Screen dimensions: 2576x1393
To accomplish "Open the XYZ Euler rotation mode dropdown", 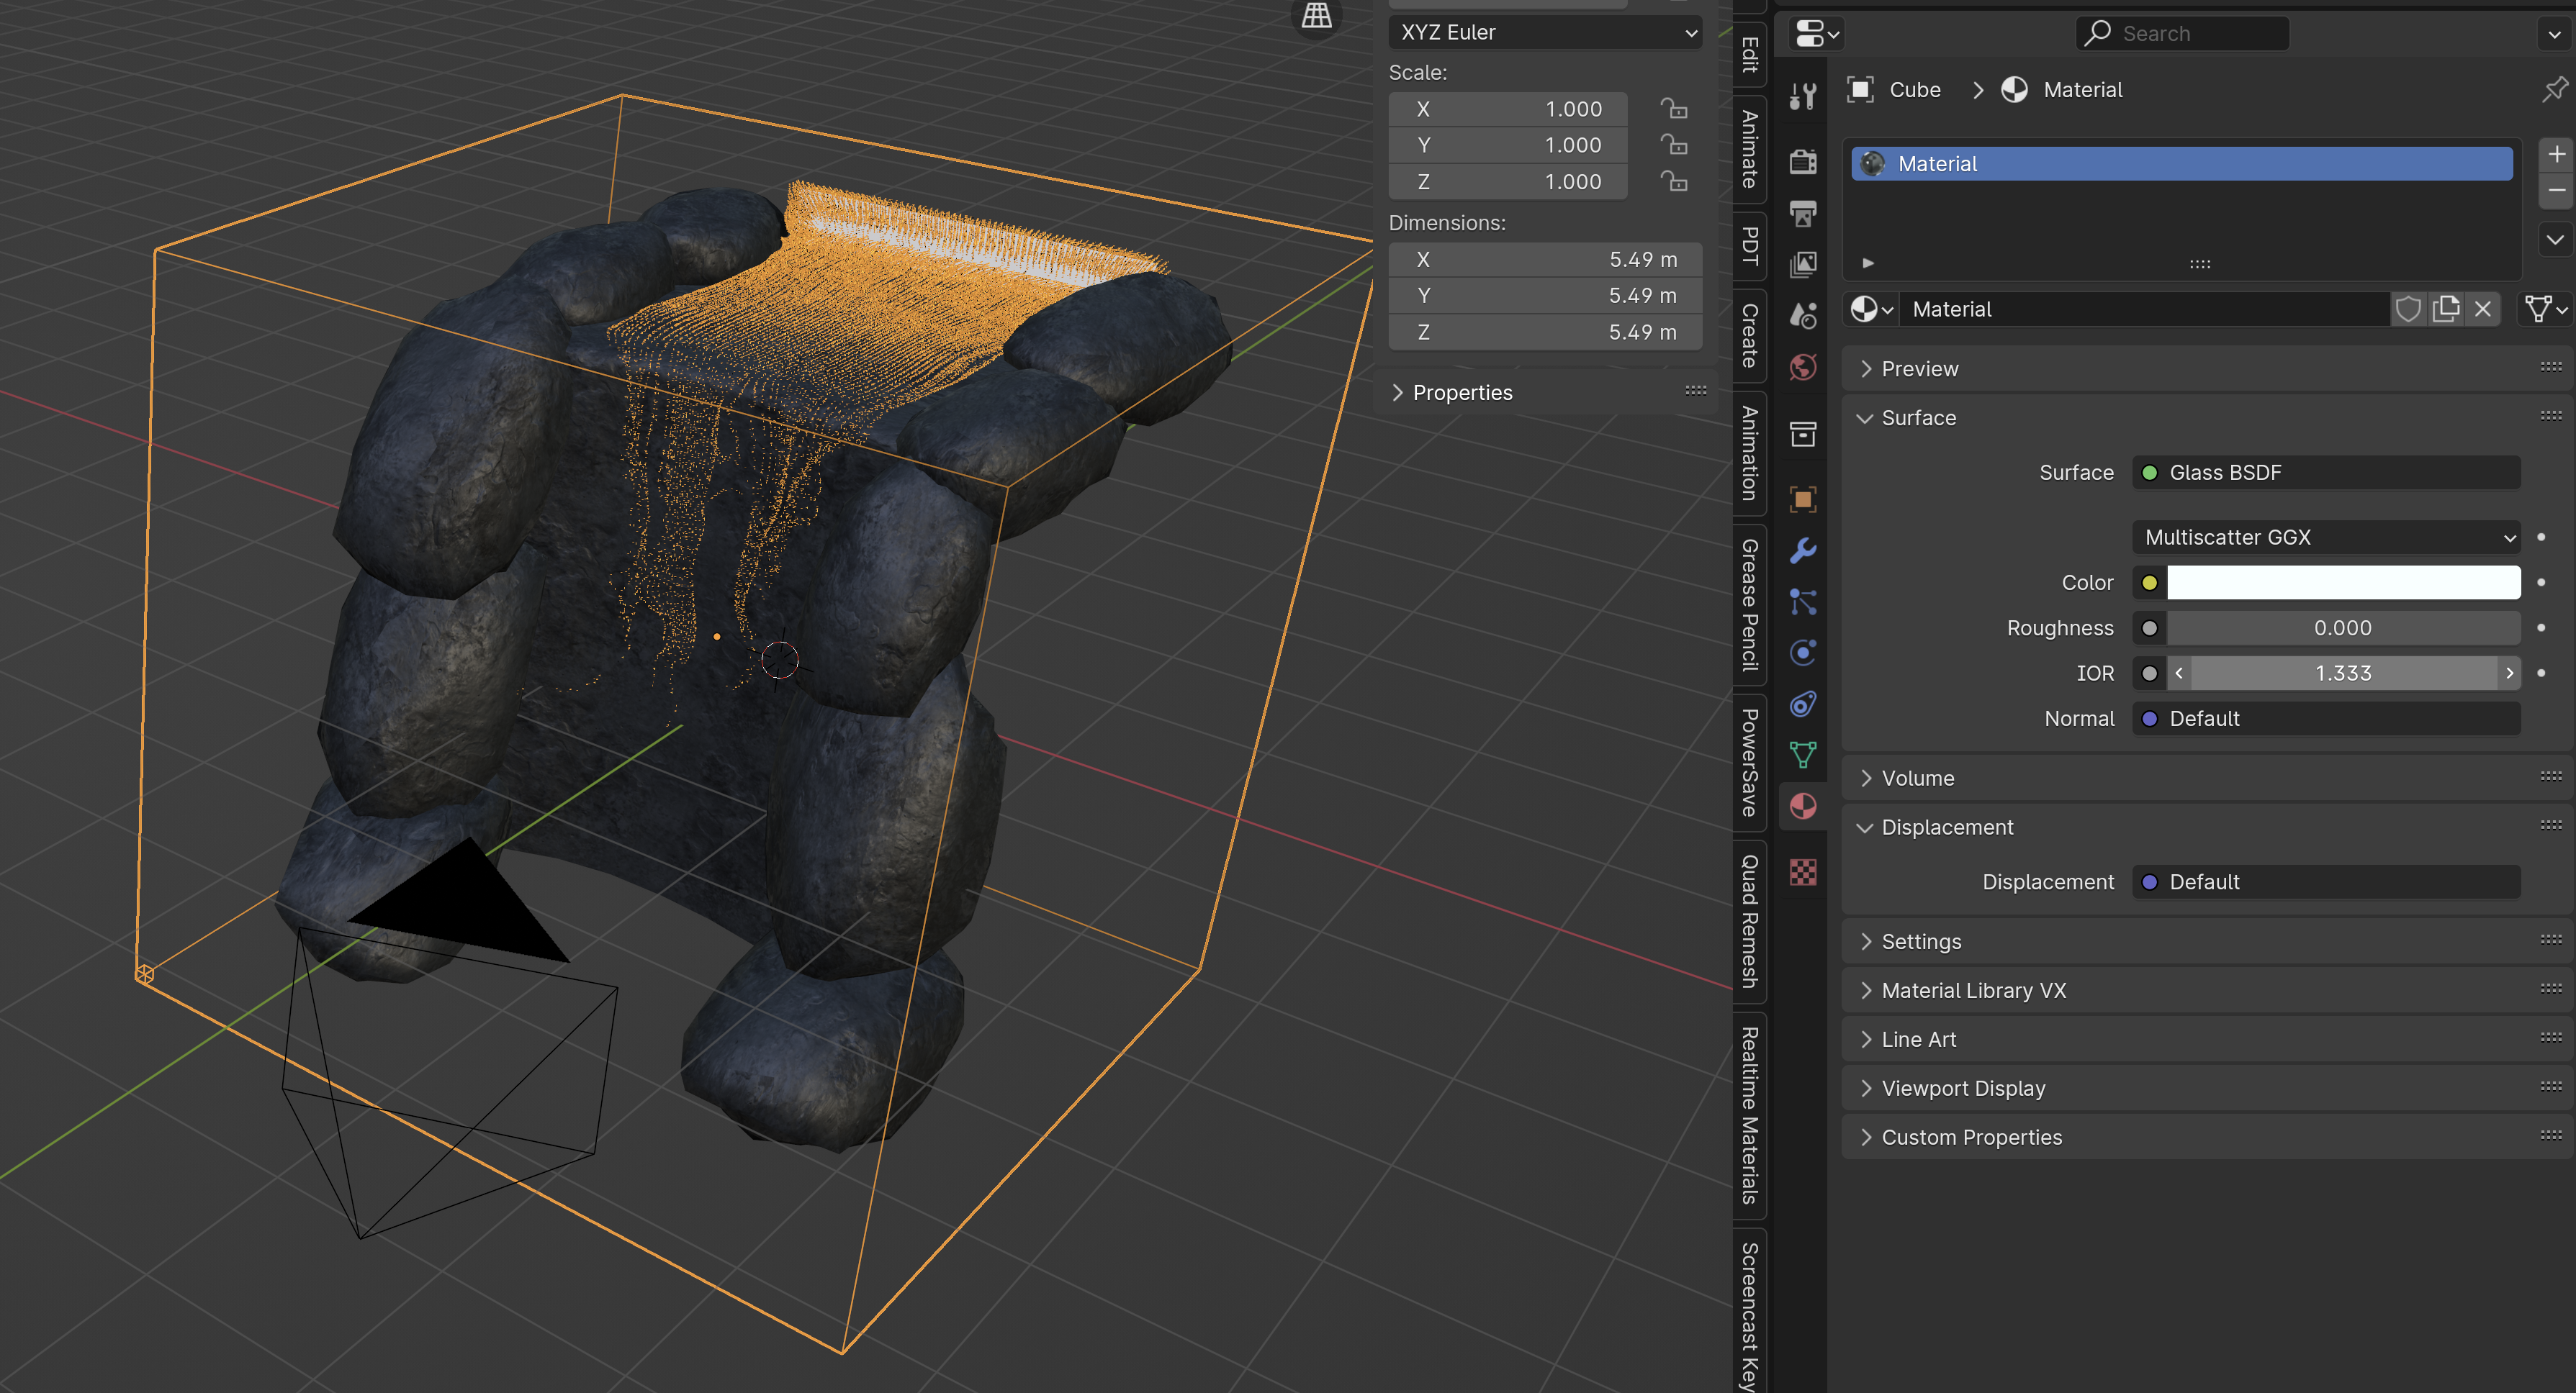I will pyautogui.click(x=1545, y=32).
